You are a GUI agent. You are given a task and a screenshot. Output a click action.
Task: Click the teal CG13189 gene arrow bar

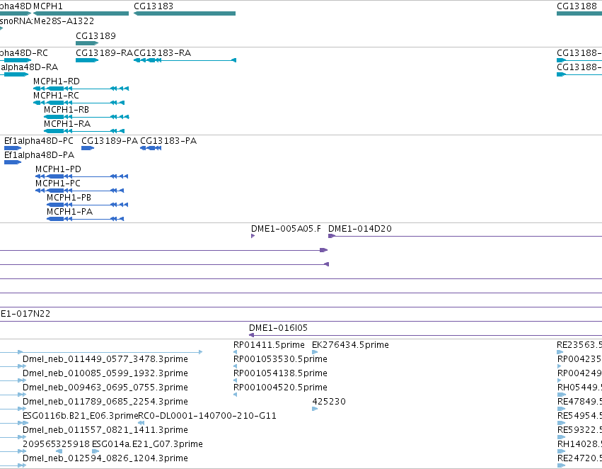pos(87,43)
